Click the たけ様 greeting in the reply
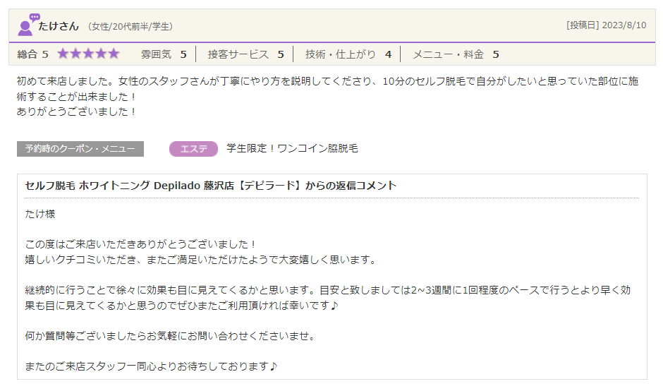 click(39, 214)
